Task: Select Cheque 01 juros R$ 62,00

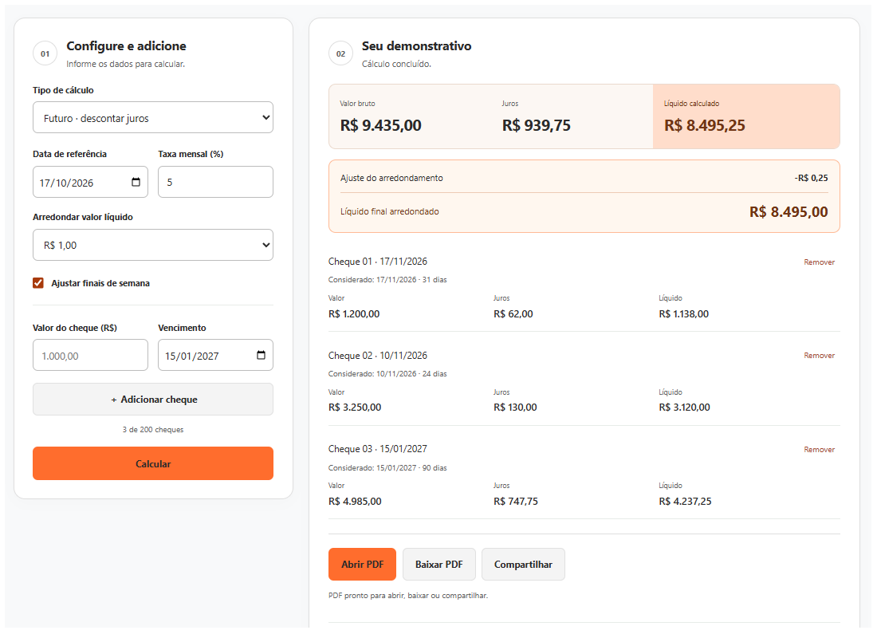Action: pyautogui.click(x=513, y=314)
